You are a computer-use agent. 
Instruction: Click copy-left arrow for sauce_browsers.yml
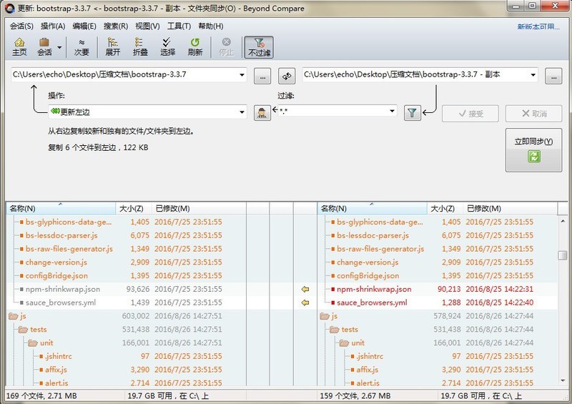[x=305, y=302]
